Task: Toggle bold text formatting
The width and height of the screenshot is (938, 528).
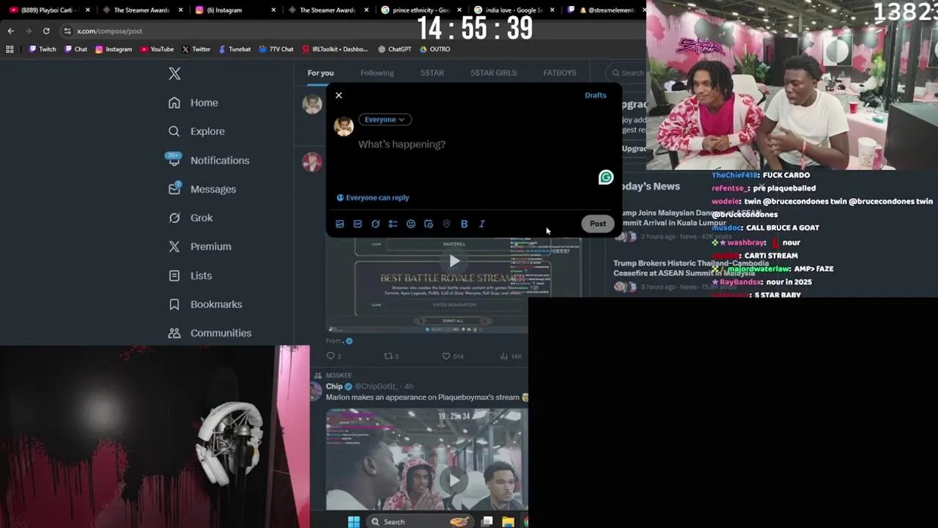Action: tap(464, 224)
